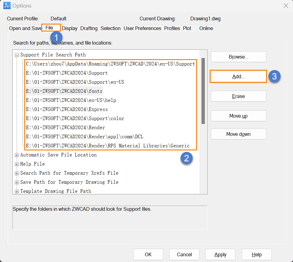Select the Help File tree item
The image size is (293, 262).
click(x=32, y=164)
